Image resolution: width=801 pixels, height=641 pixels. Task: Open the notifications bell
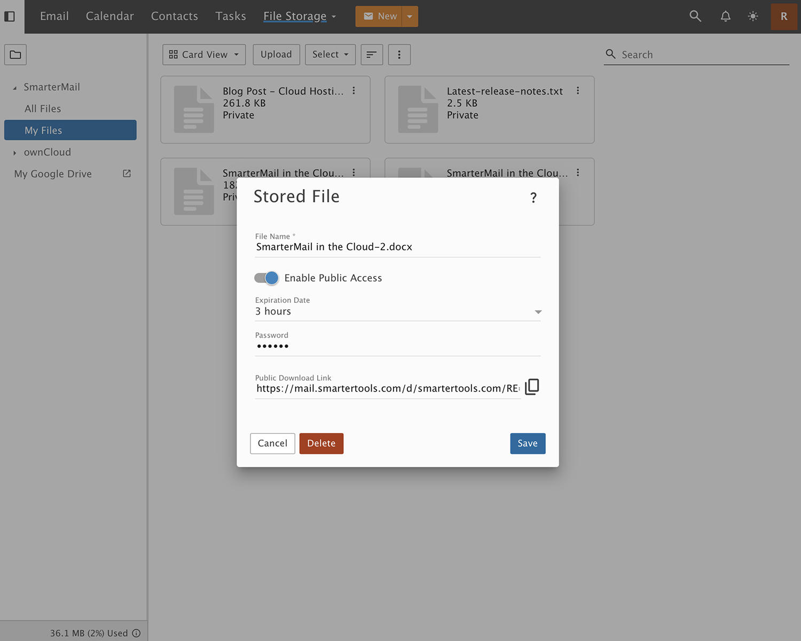725,16
